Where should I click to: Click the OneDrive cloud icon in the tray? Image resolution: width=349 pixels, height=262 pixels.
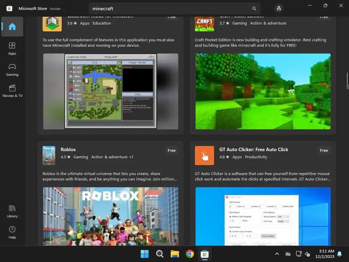click(x=288, y=254)
